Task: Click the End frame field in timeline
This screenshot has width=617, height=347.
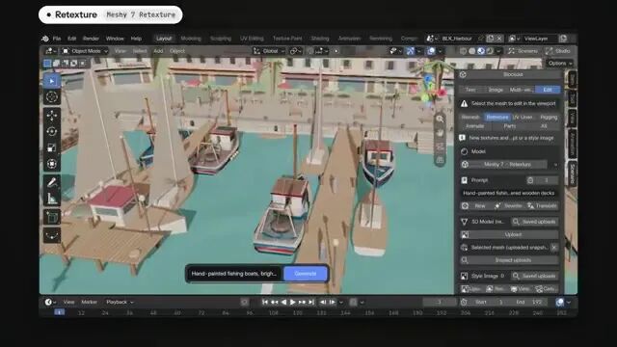Action: click(529, 302)
